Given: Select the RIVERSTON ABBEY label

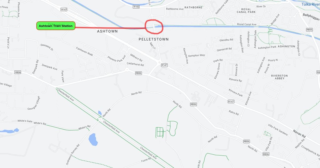Looking at the screenshot, I should 279,77.
